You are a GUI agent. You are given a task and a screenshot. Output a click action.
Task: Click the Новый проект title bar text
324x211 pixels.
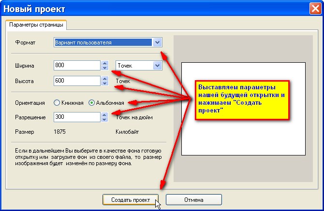34,9
